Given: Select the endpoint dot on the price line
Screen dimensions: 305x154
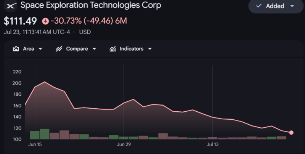Looking at the screenshot, I should point(291,133).
